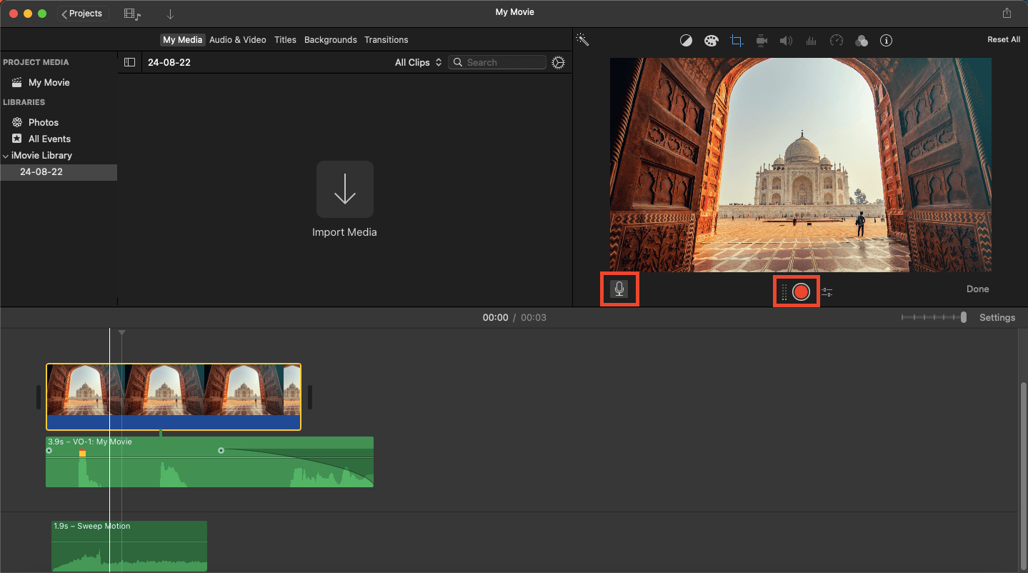Open timeline Settings
1028x573 pixels.
tap(997, 317)
